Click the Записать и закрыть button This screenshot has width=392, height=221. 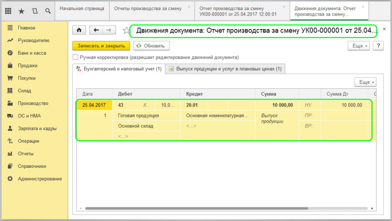(x=101, y=46)
